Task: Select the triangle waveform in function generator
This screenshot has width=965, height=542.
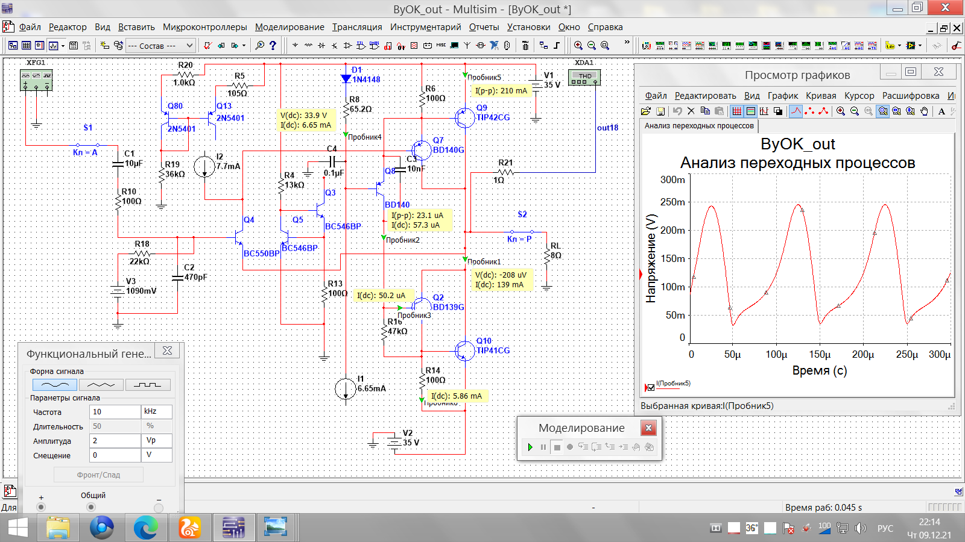Action: click(x=101, y=384)
